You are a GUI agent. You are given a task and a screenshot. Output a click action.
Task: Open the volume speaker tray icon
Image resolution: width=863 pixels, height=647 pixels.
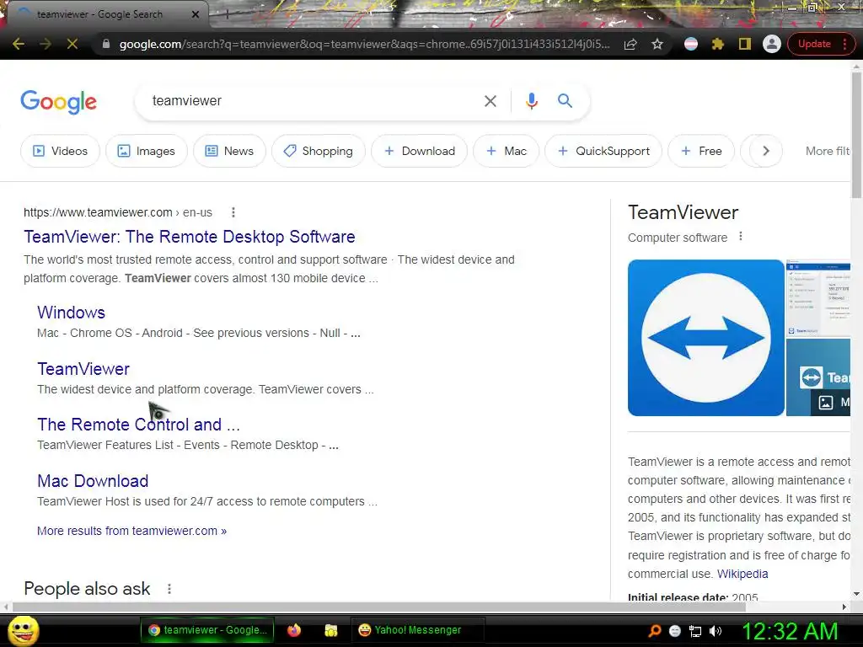tap(716, 631)
